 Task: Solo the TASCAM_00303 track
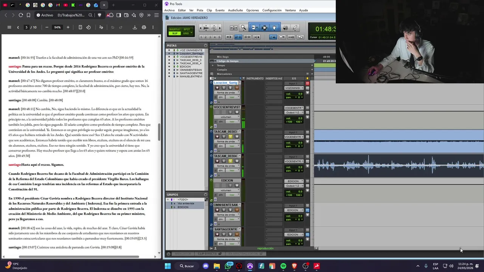230,136
